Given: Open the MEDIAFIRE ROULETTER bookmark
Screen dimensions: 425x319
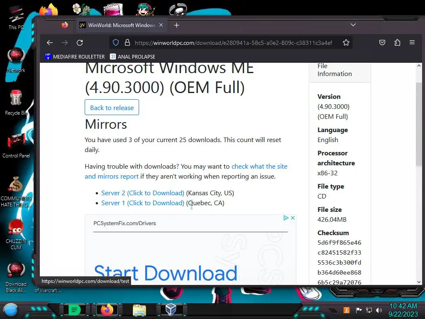Looking at the screenshot, I should (x=75, y=56).
